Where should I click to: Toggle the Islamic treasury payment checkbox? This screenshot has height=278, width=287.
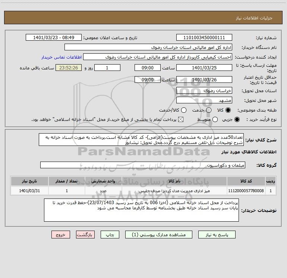click(x=181, y=119)
